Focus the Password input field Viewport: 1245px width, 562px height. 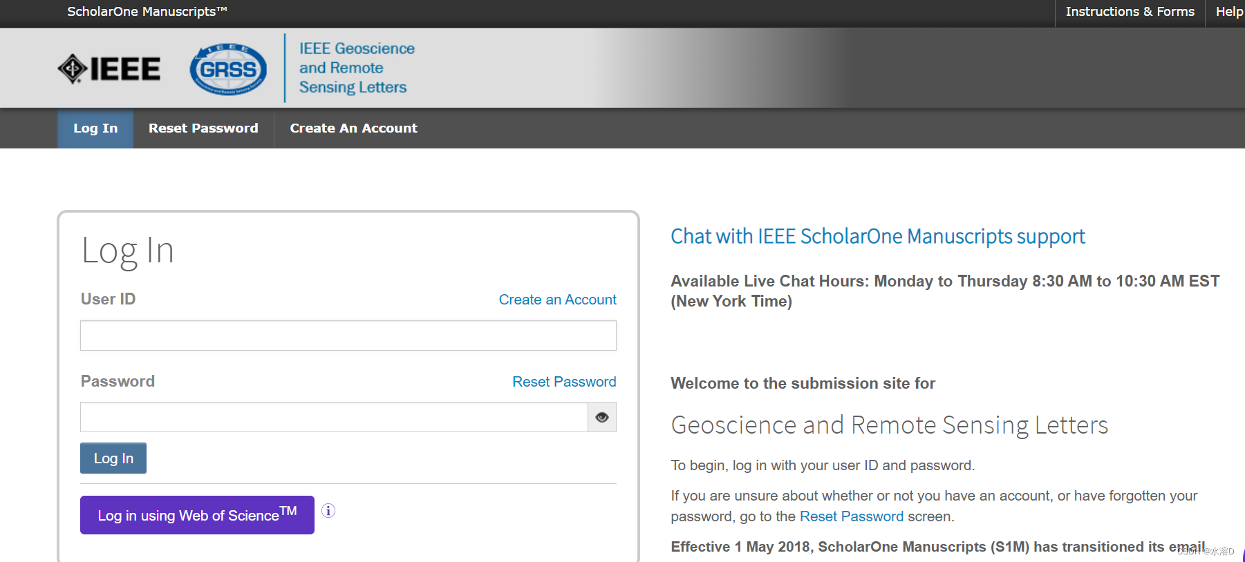(334, 417)
